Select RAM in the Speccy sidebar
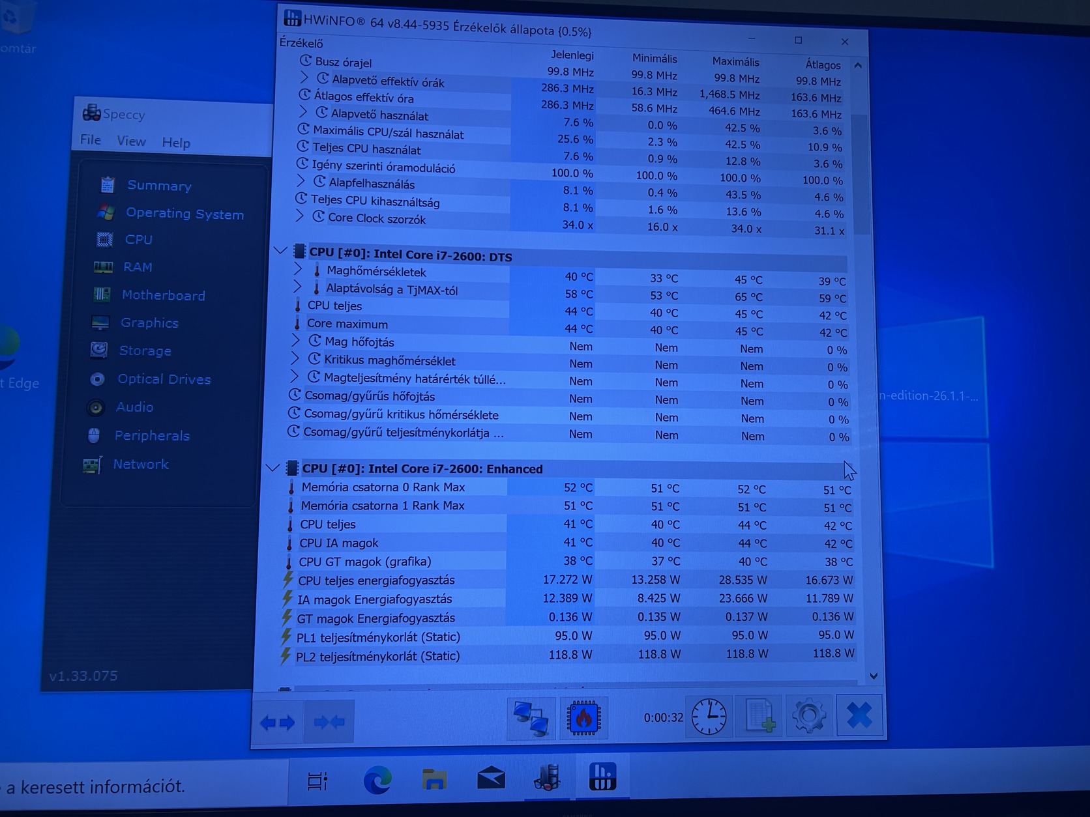 pyautogui.click(x=138, y=267)
